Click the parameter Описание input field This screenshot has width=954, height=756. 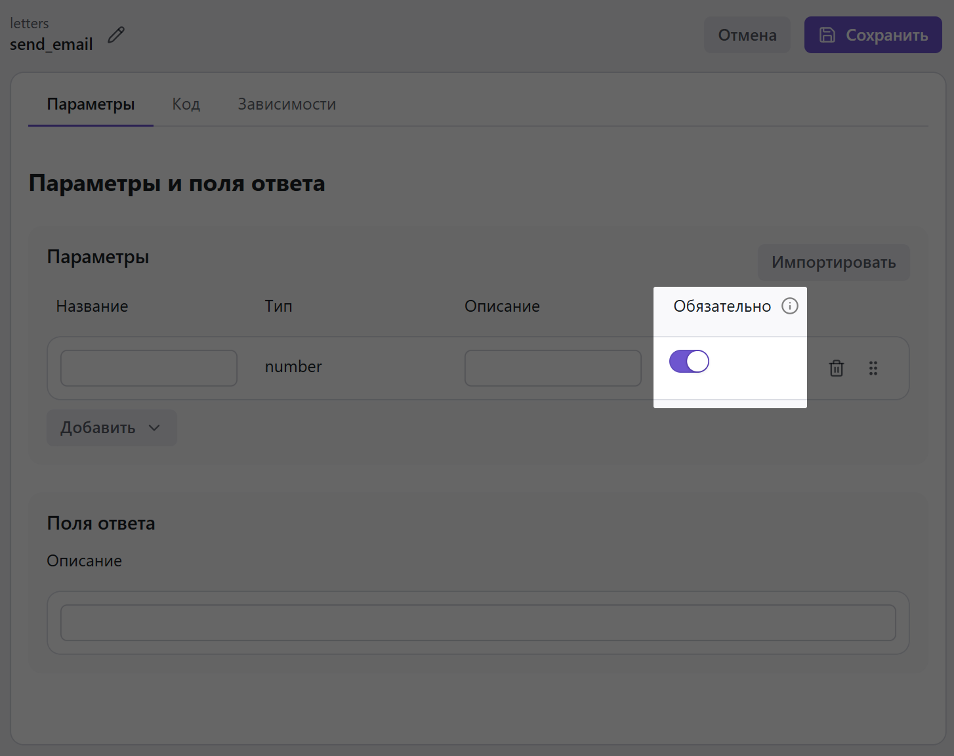pos(552,368)
